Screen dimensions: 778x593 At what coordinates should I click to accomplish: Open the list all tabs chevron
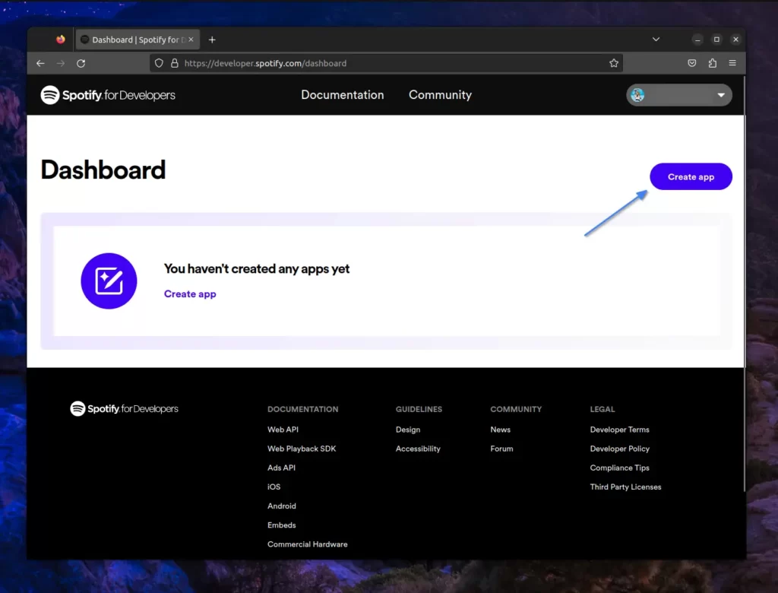656,40
